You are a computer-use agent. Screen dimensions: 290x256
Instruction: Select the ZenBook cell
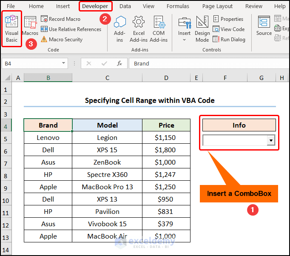coord(107,162)
